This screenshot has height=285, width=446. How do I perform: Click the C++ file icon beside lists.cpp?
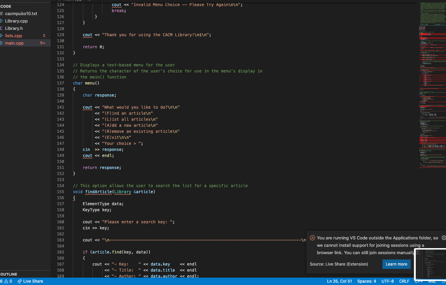[2, 36]
